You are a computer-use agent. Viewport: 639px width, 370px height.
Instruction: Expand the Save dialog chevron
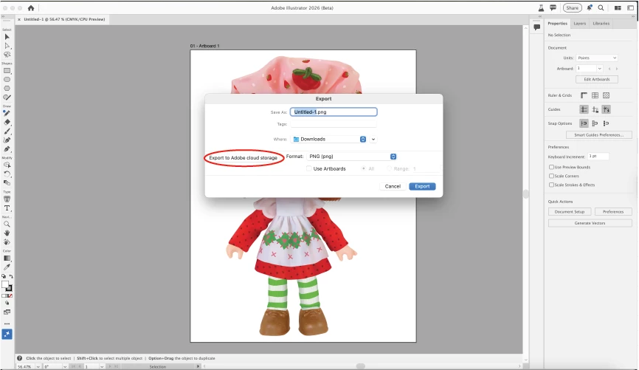click(x=373, y=139)
